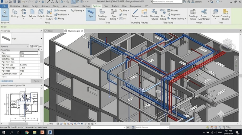The width and height of the screenshot is (242, 135).
Task: Switch to the Analyze ribbon tab
Action: pyautogui.click(x=115, y=6)
